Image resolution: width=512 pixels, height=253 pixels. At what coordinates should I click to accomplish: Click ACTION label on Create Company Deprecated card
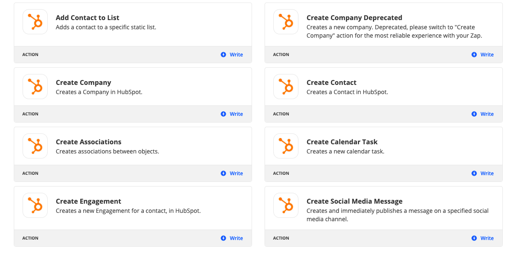281,55
